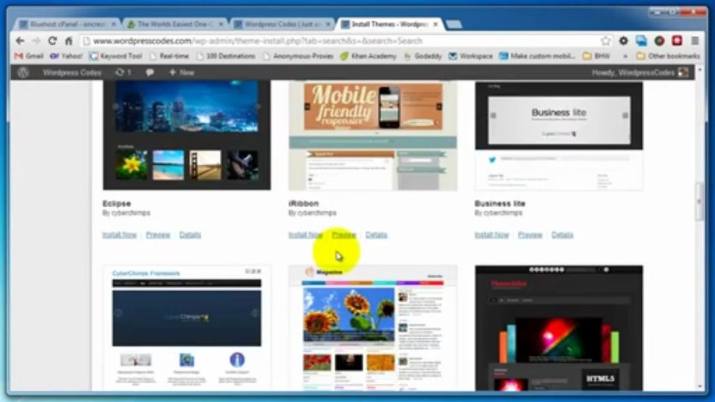Click the iRibbon theme screenshot thumbnail
The image size is (715, 402).
coord(373,136)
